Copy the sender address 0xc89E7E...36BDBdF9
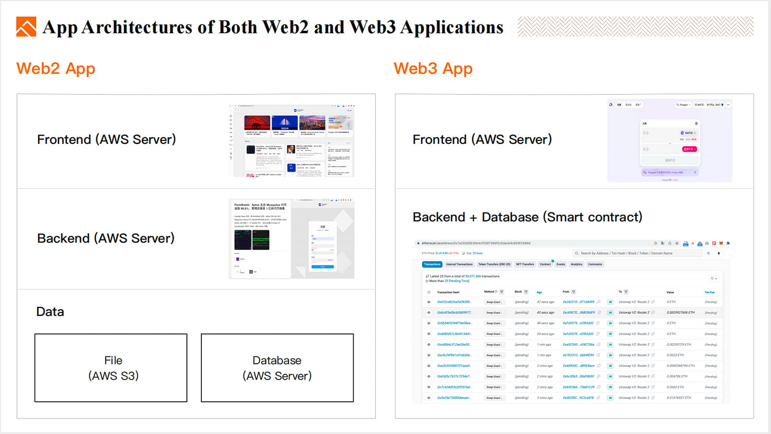Viewport: 771px width, 434px height. (x=598, y=313)
